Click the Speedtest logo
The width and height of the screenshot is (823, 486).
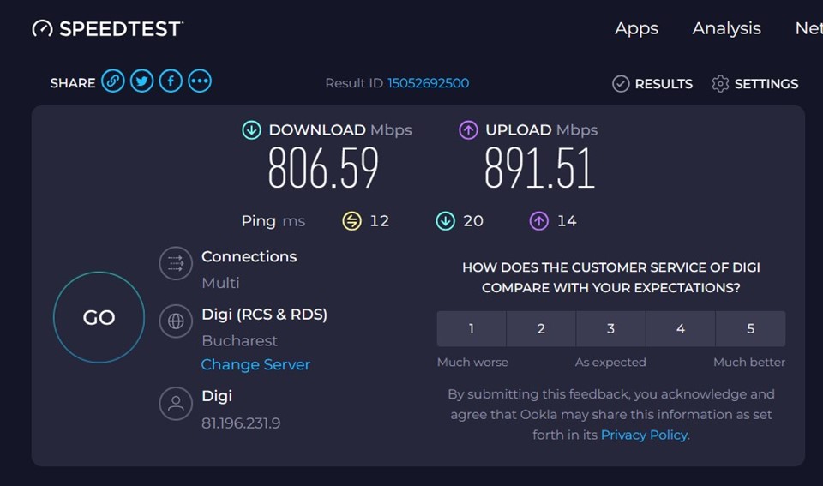click(x=108, y=28)
